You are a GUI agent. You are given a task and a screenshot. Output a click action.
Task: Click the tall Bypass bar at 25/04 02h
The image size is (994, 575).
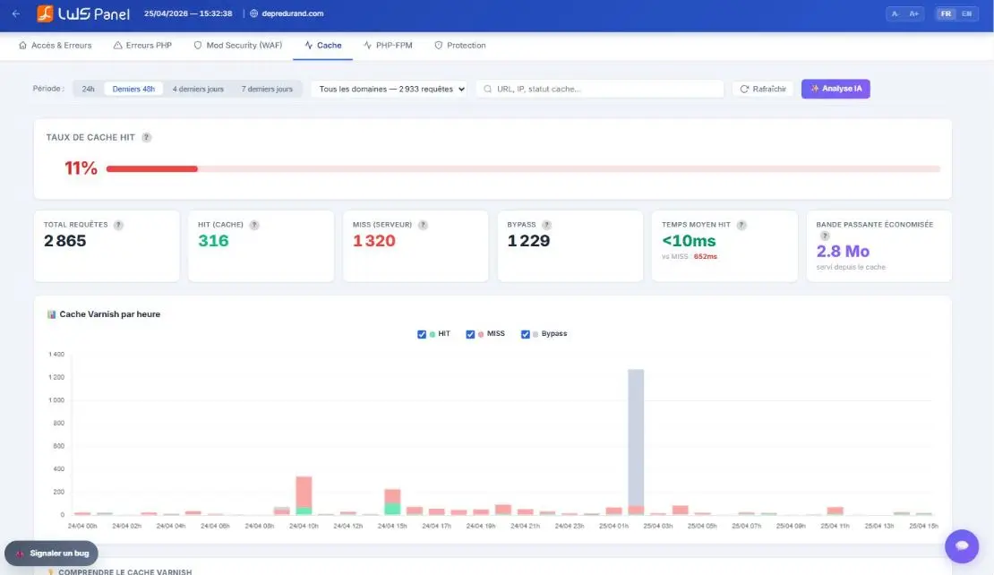point(636,437)
